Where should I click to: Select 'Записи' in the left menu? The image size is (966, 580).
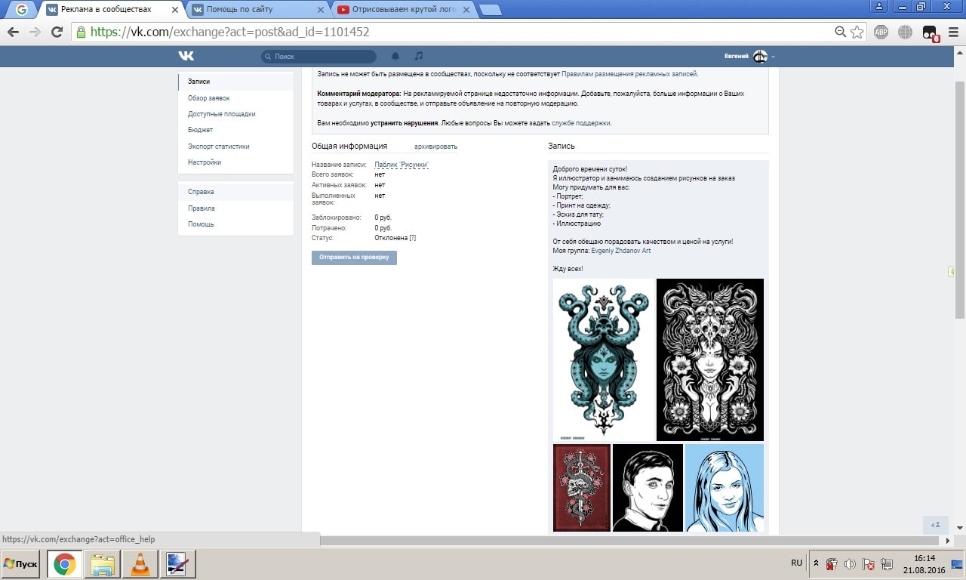(236, 82)
